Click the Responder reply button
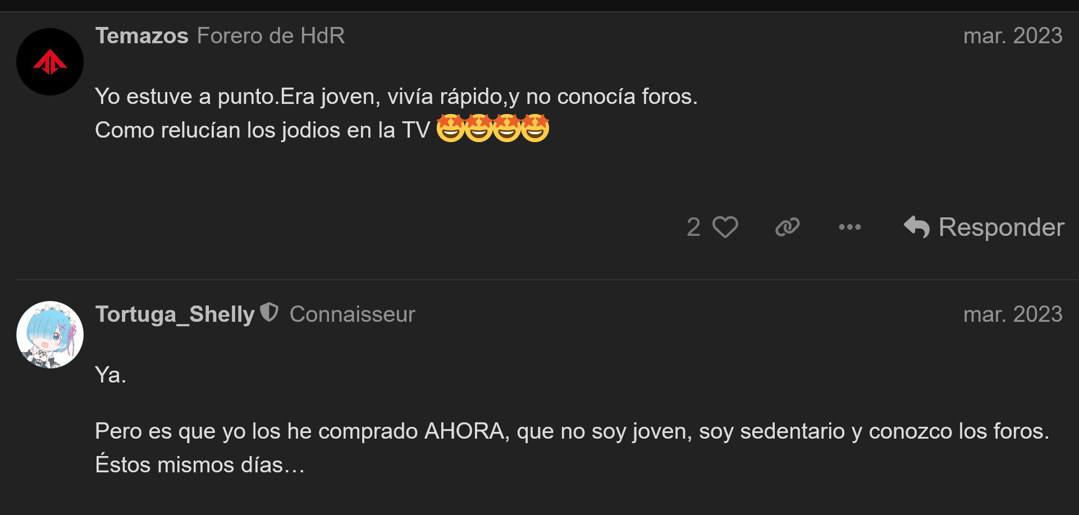The image size is (1079, 515). pos(984,227)
